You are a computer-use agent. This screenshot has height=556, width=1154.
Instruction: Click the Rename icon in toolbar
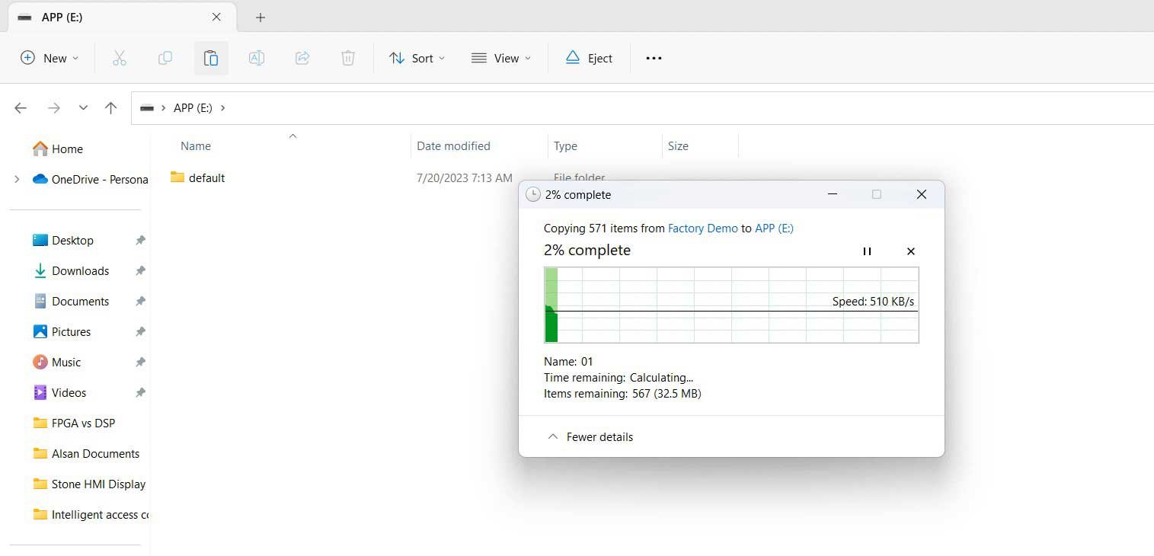(257, 58)
